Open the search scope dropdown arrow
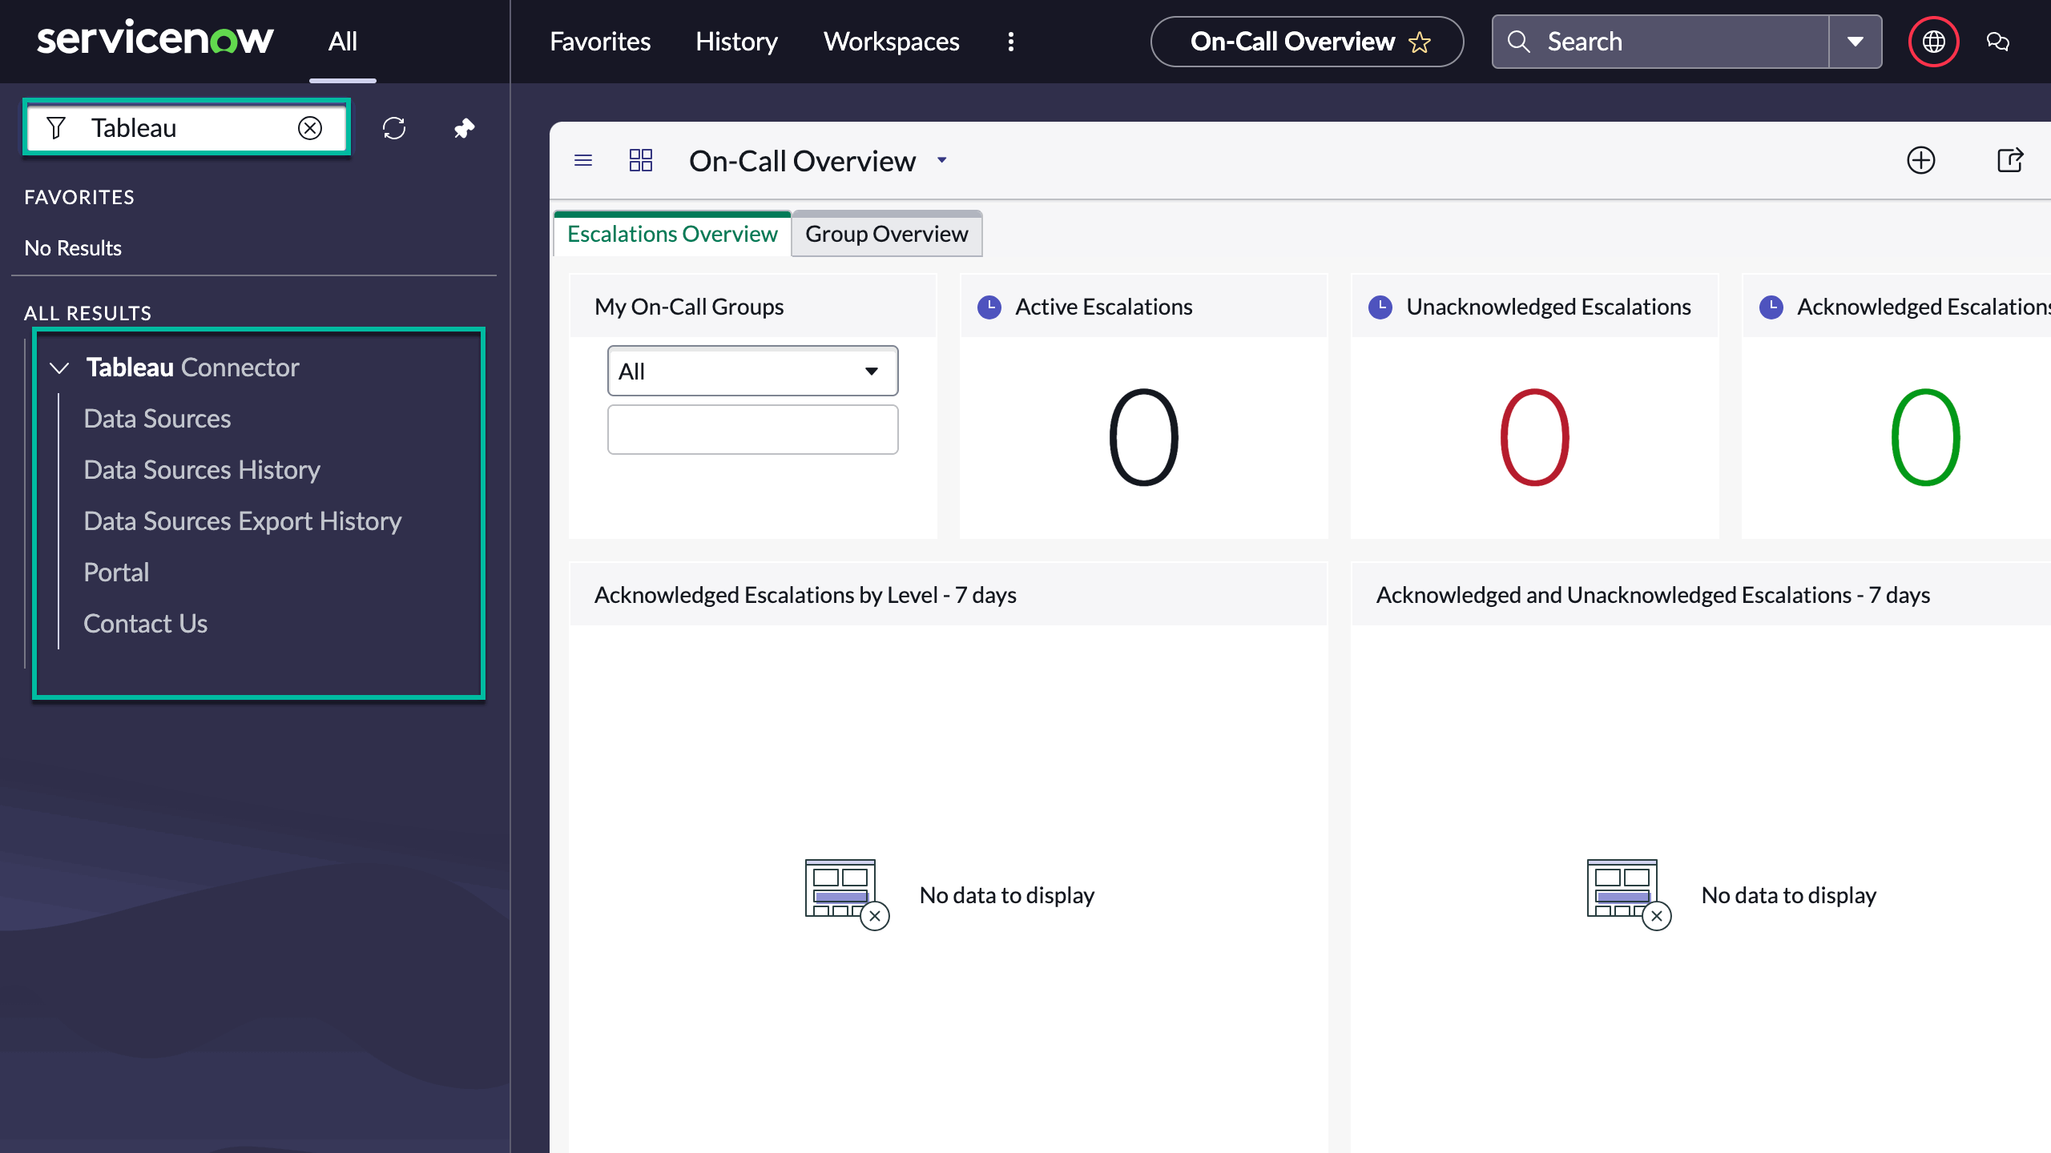This screenshot has width=2051, height=1153. (1856, 41)
